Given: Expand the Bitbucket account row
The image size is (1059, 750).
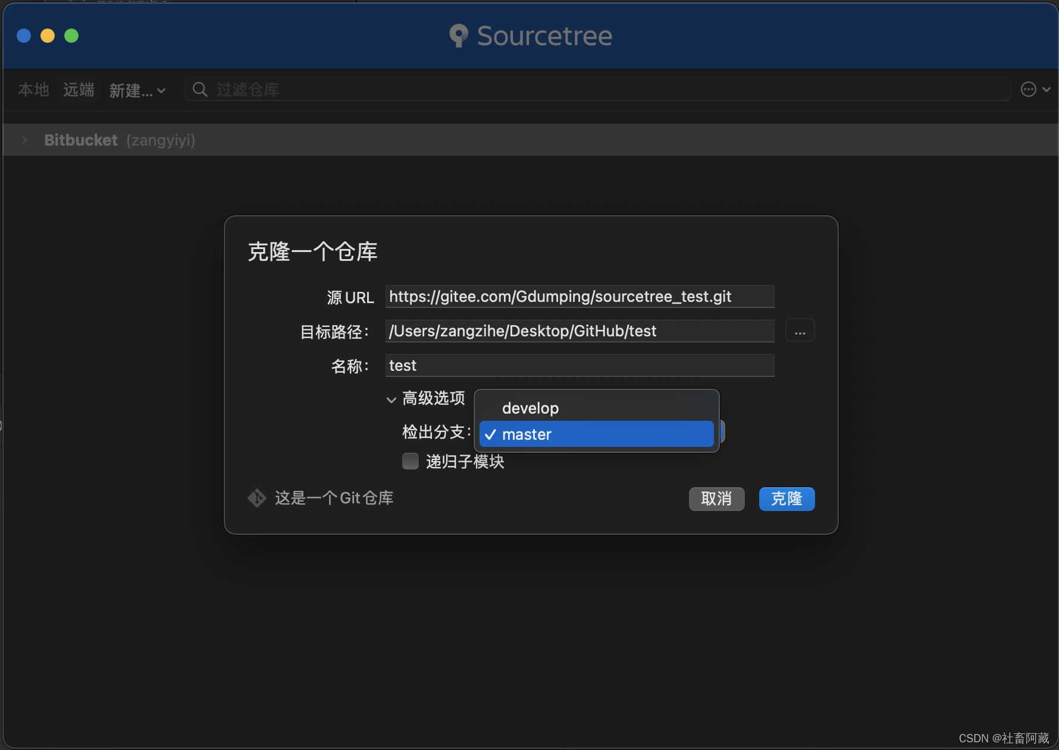Looking at the screenshot, I should [24, 140].
